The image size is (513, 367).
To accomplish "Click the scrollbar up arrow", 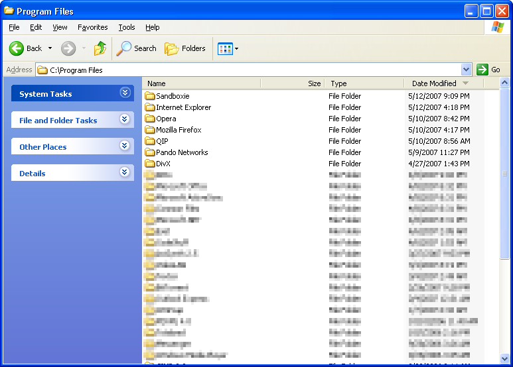I will [504, 83].
